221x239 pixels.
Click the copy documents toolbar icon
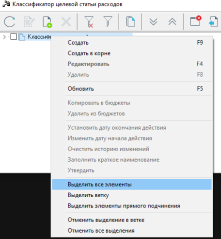click(x=130, y=21)
